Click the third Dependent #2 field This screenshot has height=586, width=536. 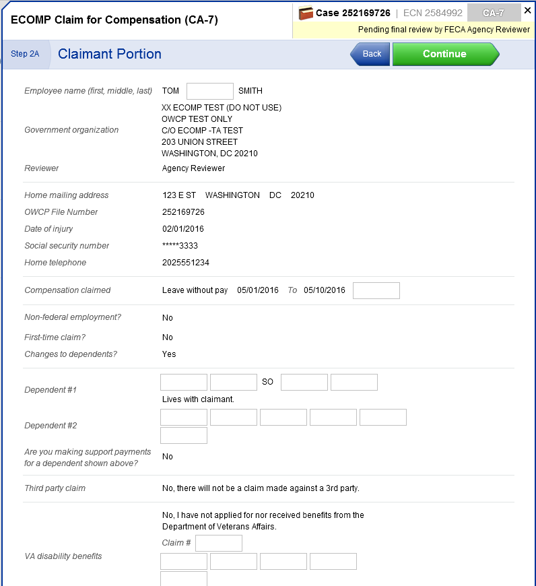(283, 417)
